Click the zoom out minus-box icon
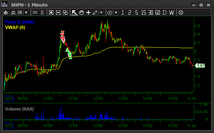214x133 pixels. [58, 12]
